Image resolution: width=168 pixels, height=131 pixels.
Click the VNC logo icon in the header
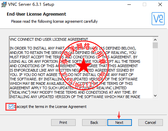point(158,19)
